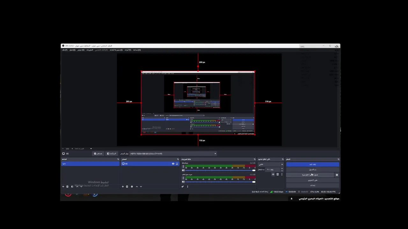The image size is (408, 229).
Task: Open the audio mixer menu dots at bottom
Action: (187, 187)
